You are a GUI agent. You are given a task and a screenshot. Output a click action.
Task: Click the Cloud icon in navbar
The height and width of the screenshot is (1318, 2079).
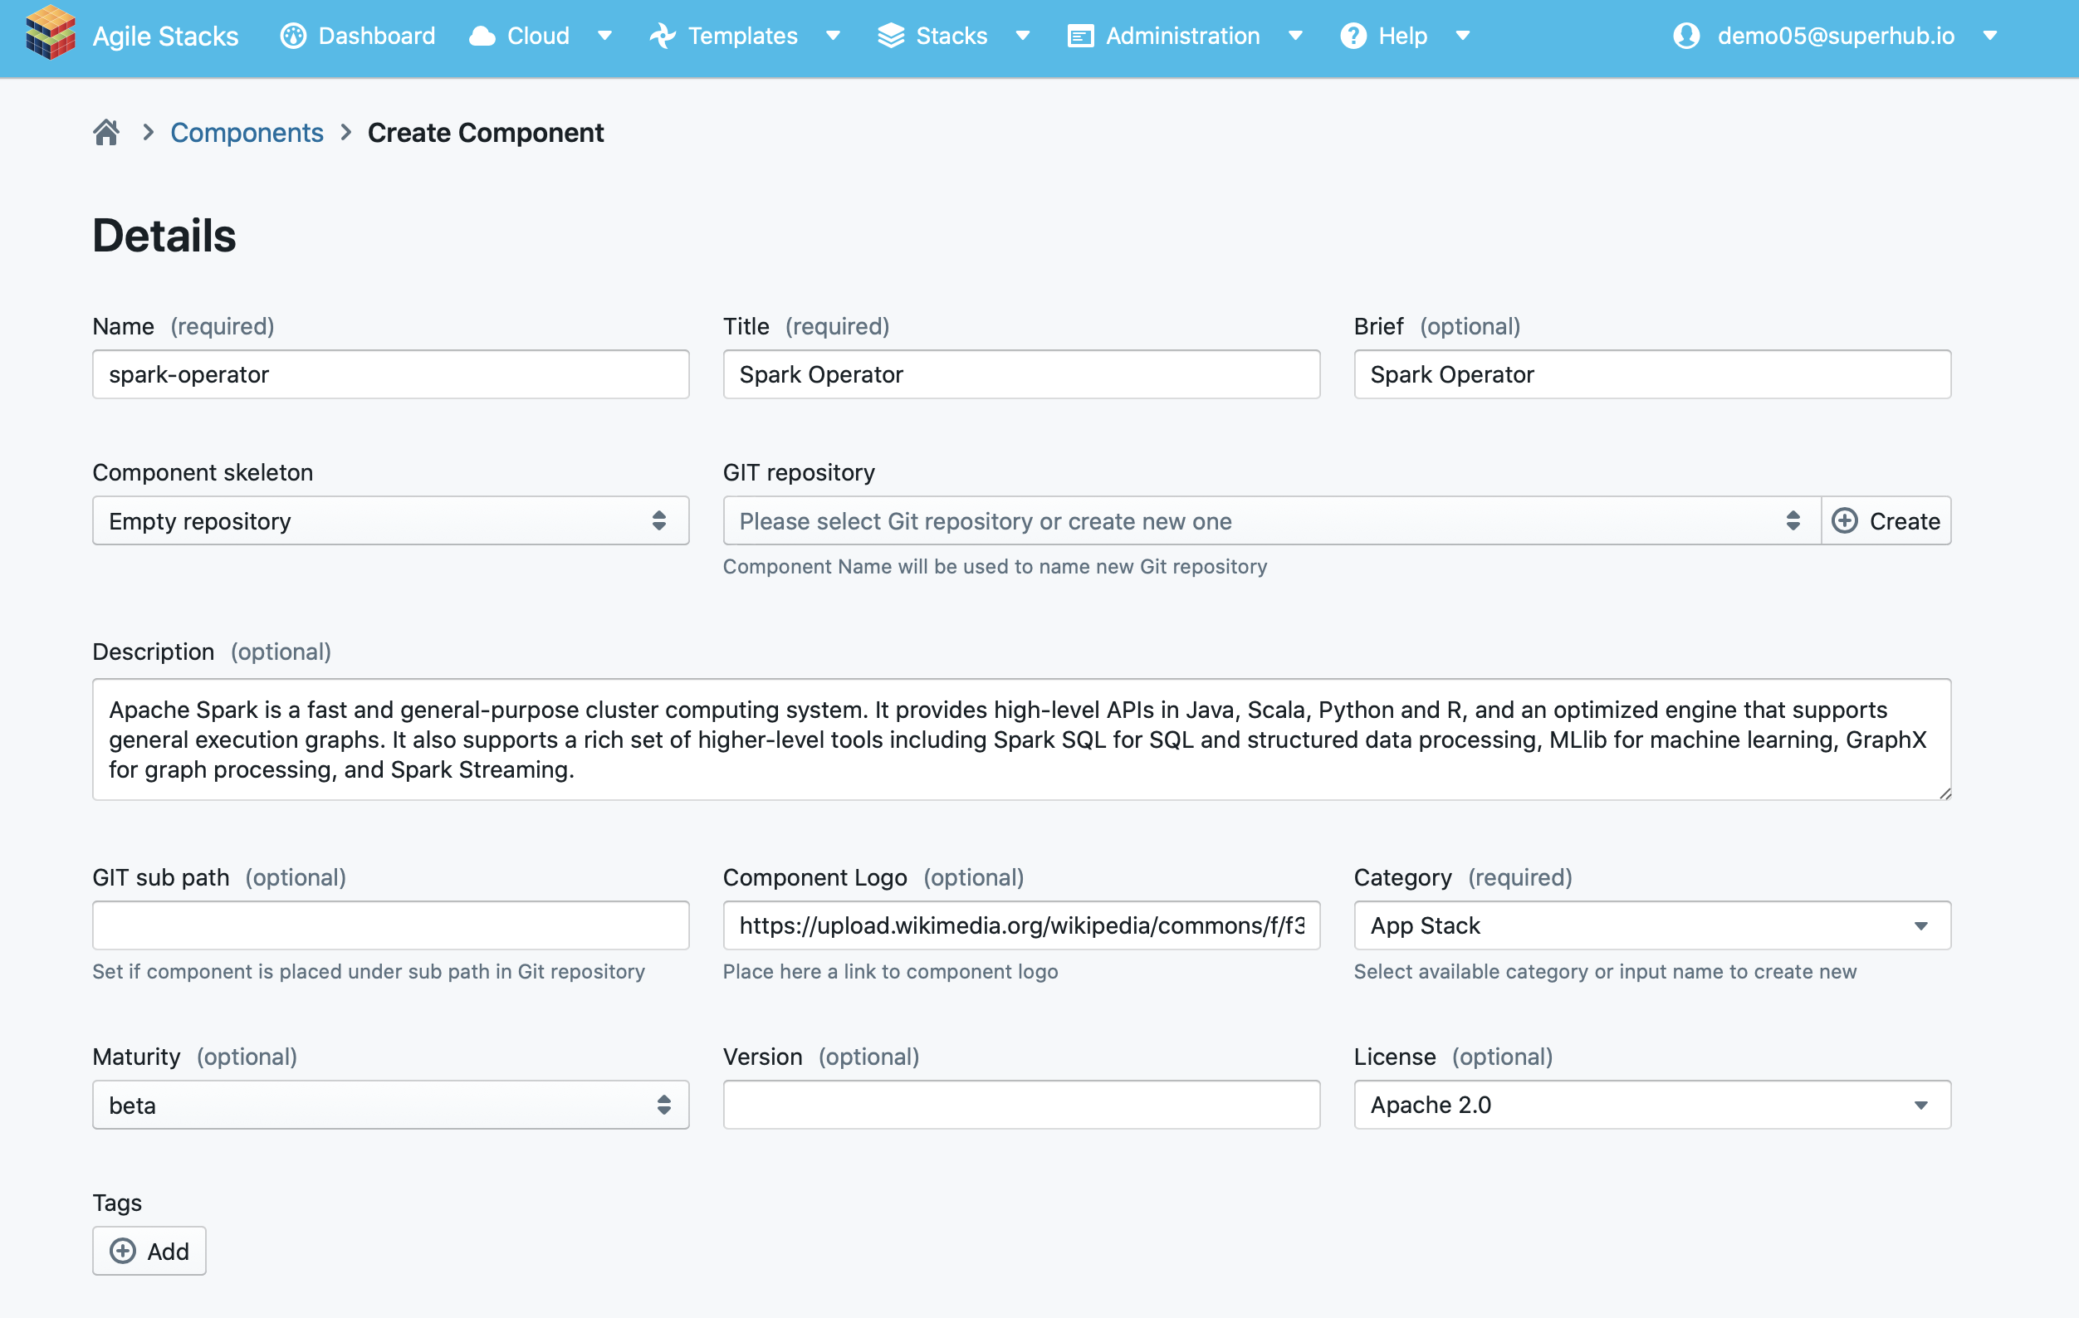tap(482, 36)
